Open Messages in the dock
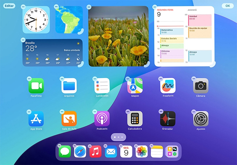The height and width of the screenshot is (165, 237). coord(65,152)
